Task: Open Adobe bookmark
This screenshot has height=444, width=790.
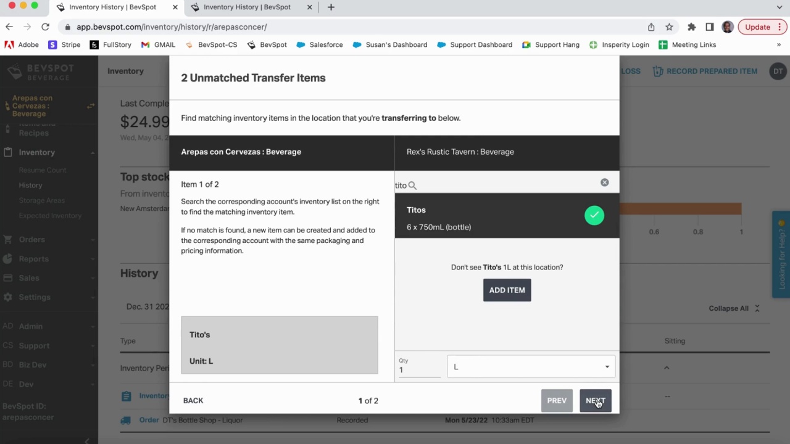Action: [22, 45]
